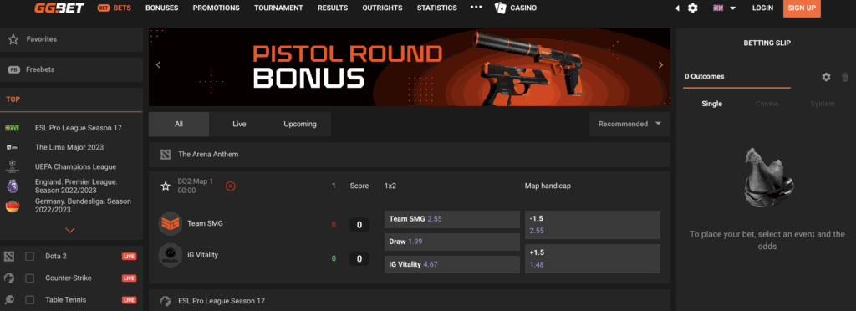The width and height of the screenshot is (856, 311).
Task: Bet on Draw at 1.99
Action: click(452, 242)
